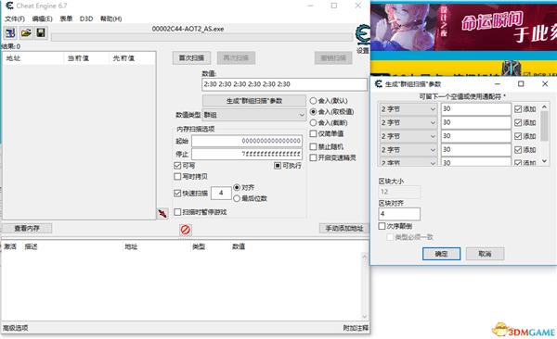Open the 编辑(E) menu

42,19
